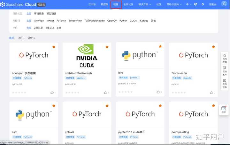Filter by PyTorch keyword
The image size is (230, 145).
coord(61,21)
